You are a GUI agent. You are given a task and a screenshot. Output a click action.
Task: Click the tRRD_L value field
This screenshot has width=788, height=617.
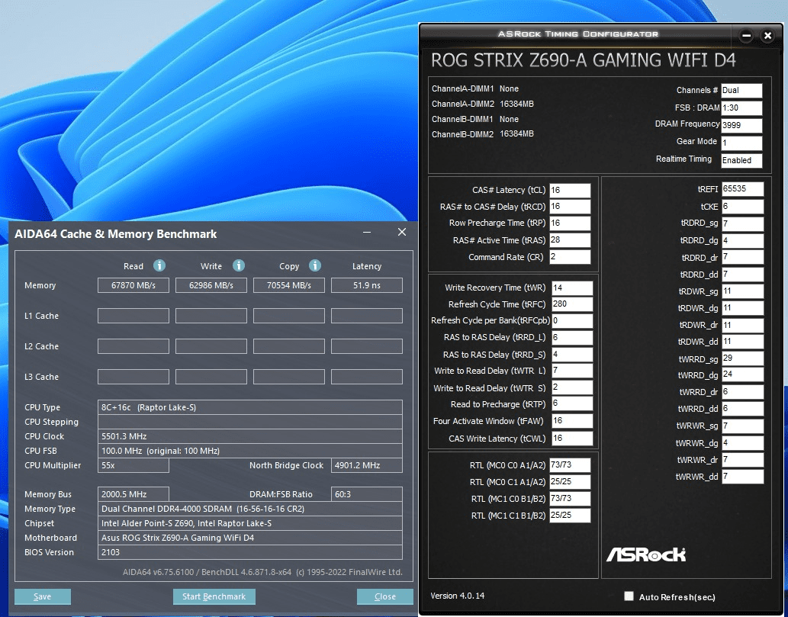click(572, 338)
